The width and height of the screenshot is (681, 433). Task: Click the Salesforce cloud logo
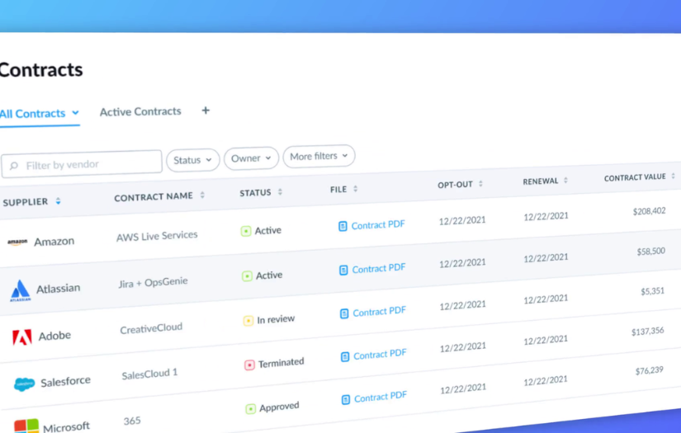click(x=24, y=384)
